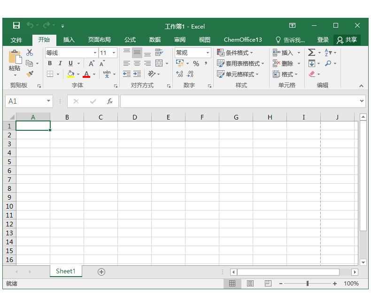Click the borders icon
371x308 pixels.
point(50,74)
